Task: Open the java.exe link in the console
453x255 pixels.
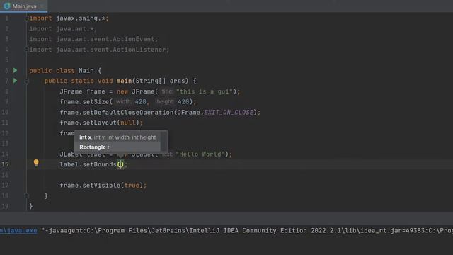Action: (18, 231)
